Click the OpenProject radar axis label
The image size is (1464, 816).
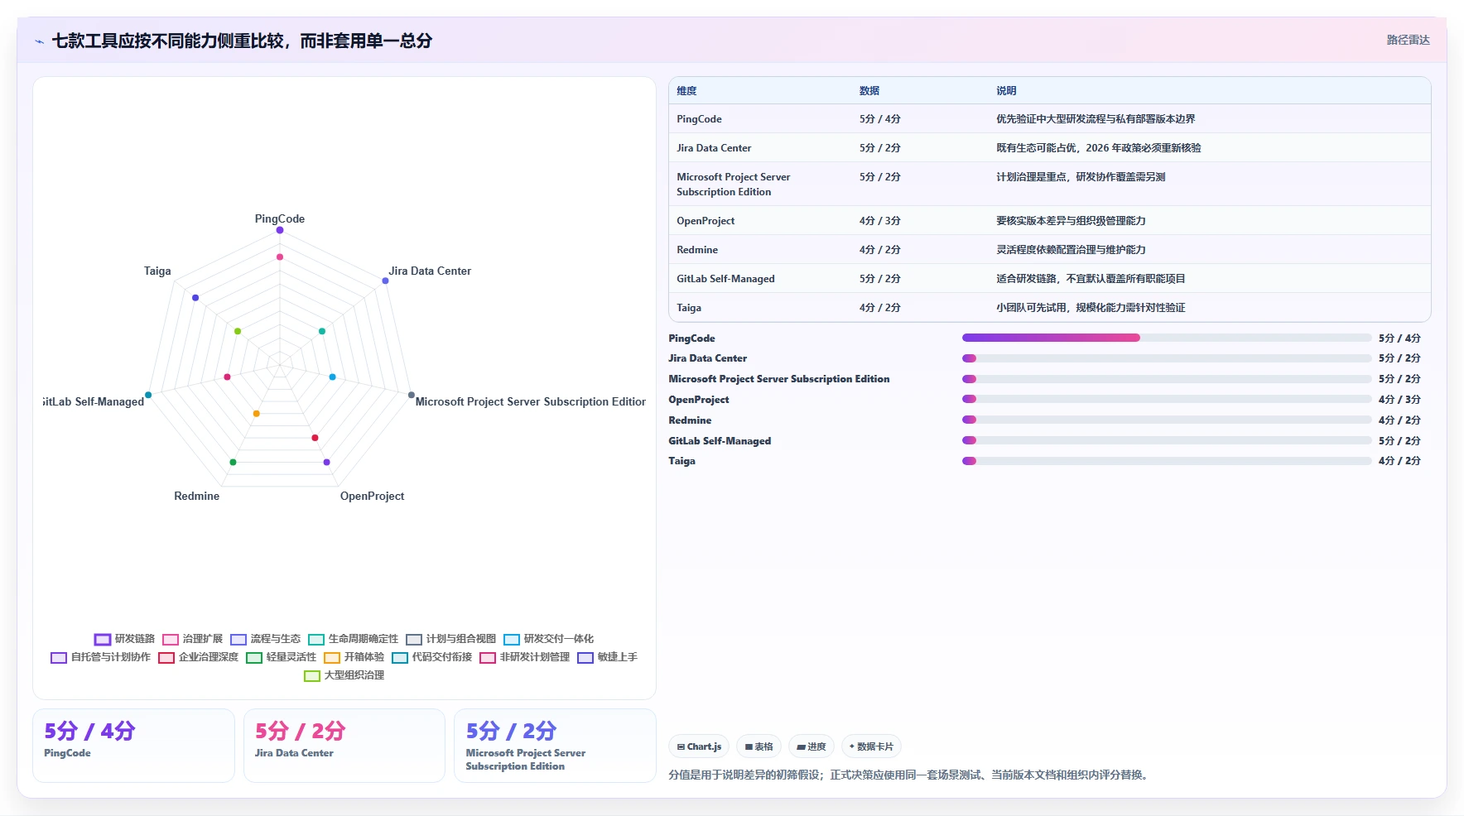click(372, 497)
